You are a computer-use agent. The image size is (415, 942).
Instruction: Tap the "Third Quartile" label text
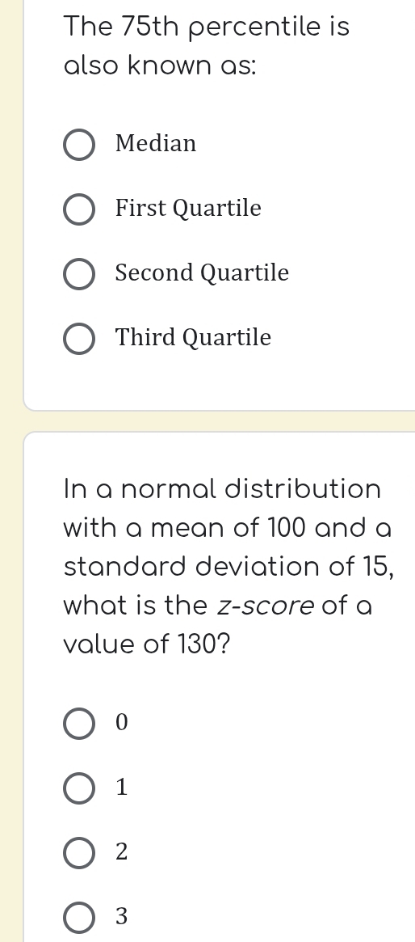[x=193, y=338]
